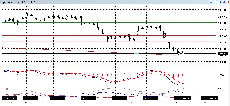Select the chart title 'График EUR /JPY ЧАС'
230x106 pixels.
[18, 2]
